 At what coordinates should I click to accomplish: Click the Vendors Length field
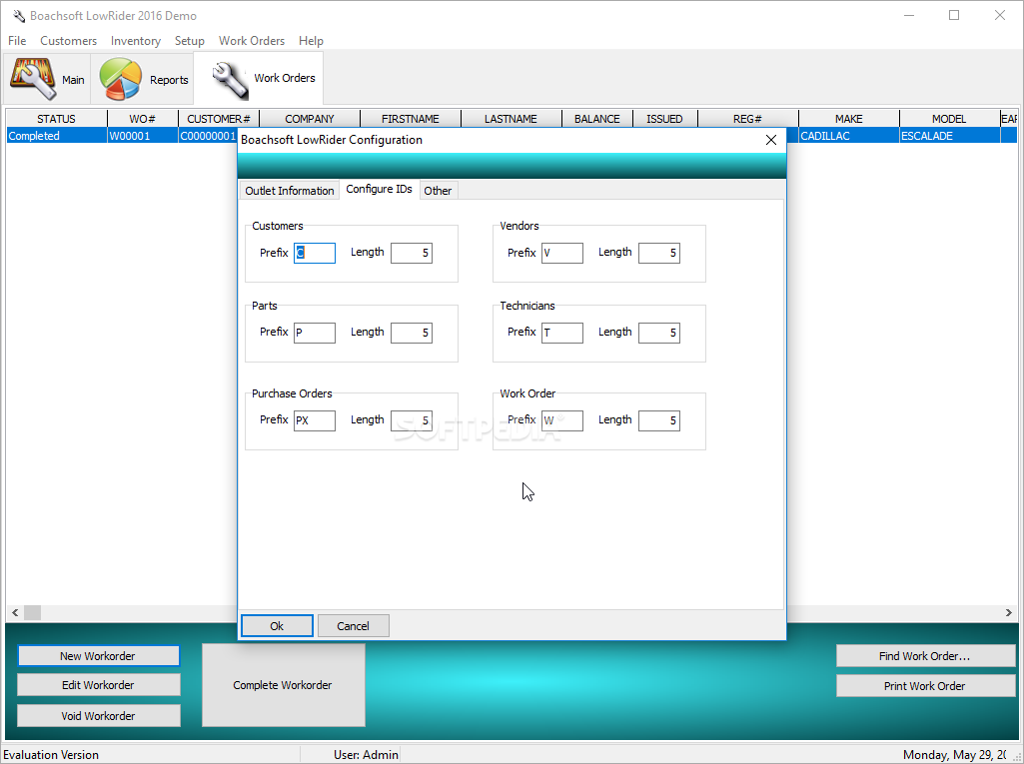(659, 253)
